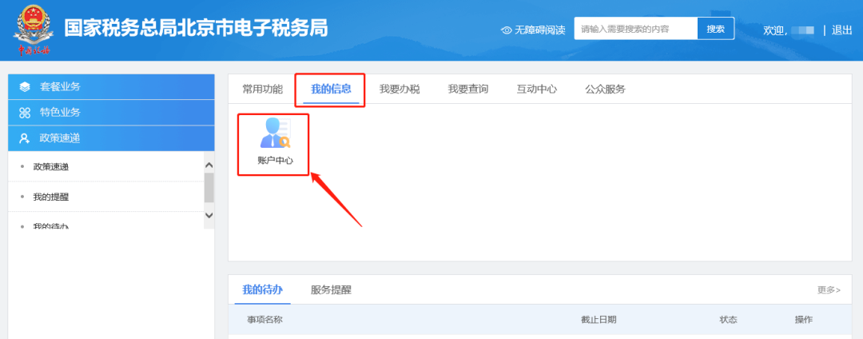Switch to the 常用功能 tab
Screen dimensions: 863x339
262,90
